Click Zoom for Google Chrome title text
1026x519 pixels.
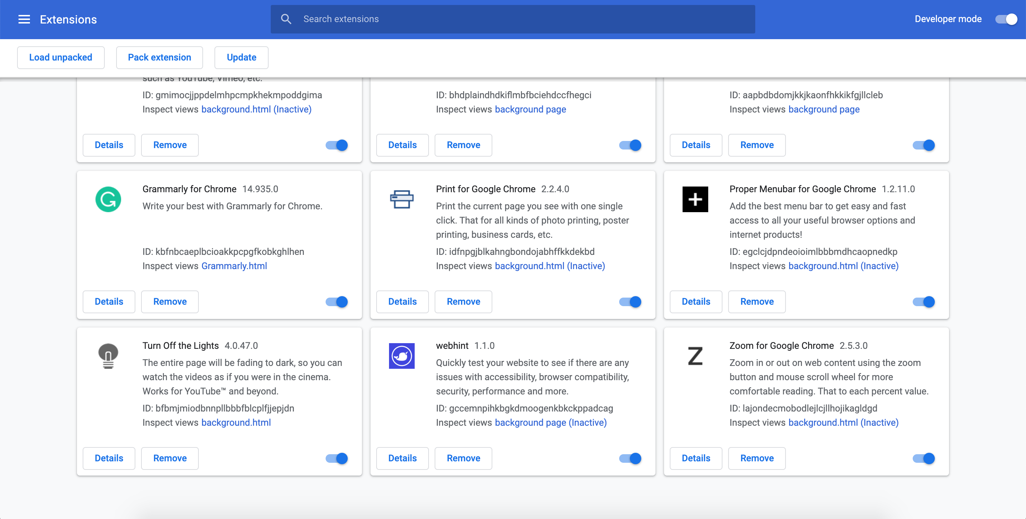[782, 346]
